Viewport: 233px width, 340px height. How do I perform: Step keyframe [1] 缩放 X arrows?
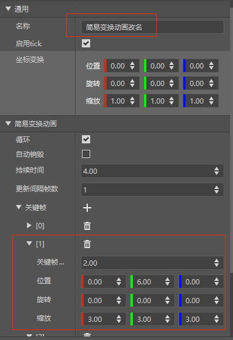tap(119, 319)
